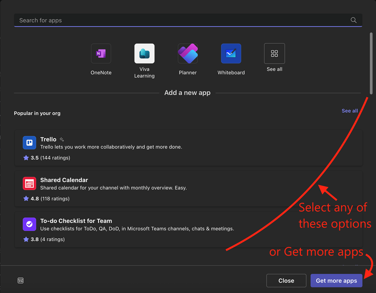Select the Trello app logo
The height and width of the screenshot is (293, 376).
tap(30, 143)
